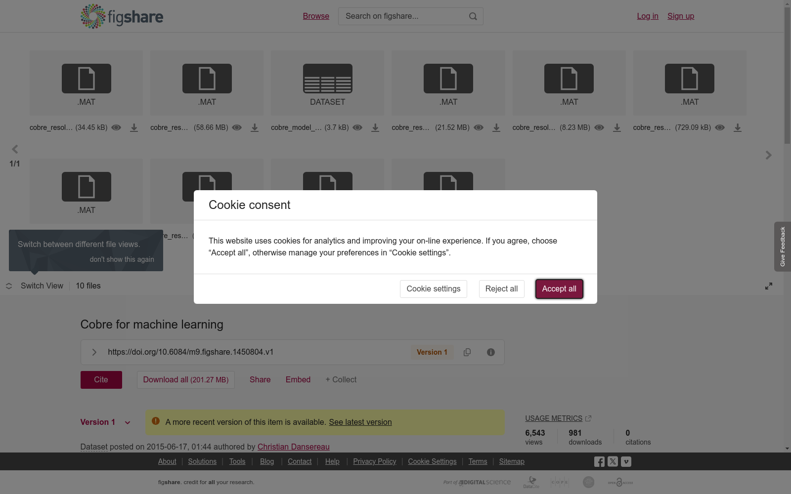The image size is (791, 494).
Task: Click + Collect
Action: coord(341,380)
